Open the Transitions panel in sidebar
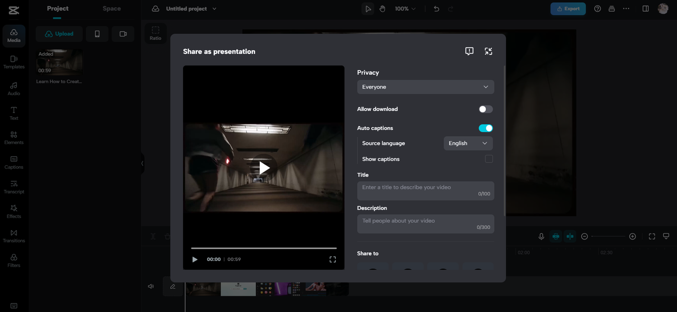677x312 pixels. [x=14, y=235]
